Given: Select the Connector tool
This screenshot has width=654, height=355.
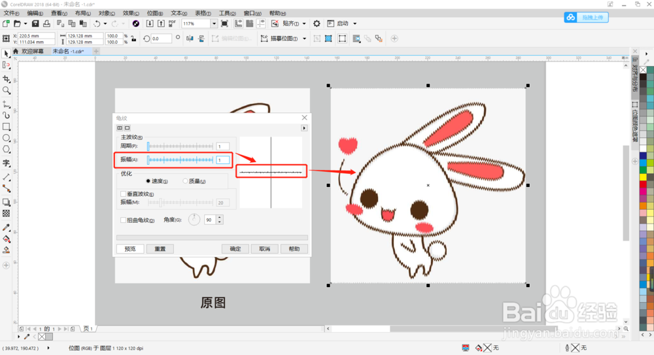Looking at the screenshot, I should (x=7, y=188).
